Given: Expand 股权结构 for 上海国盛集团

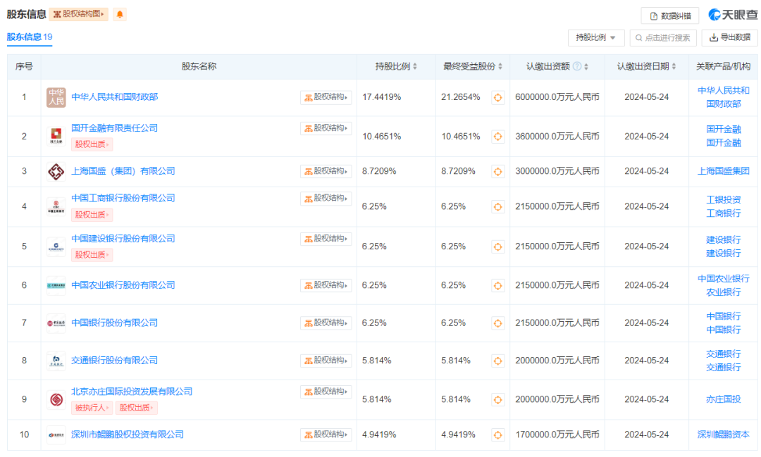Looking at the screenshot, I should (326, 171).
